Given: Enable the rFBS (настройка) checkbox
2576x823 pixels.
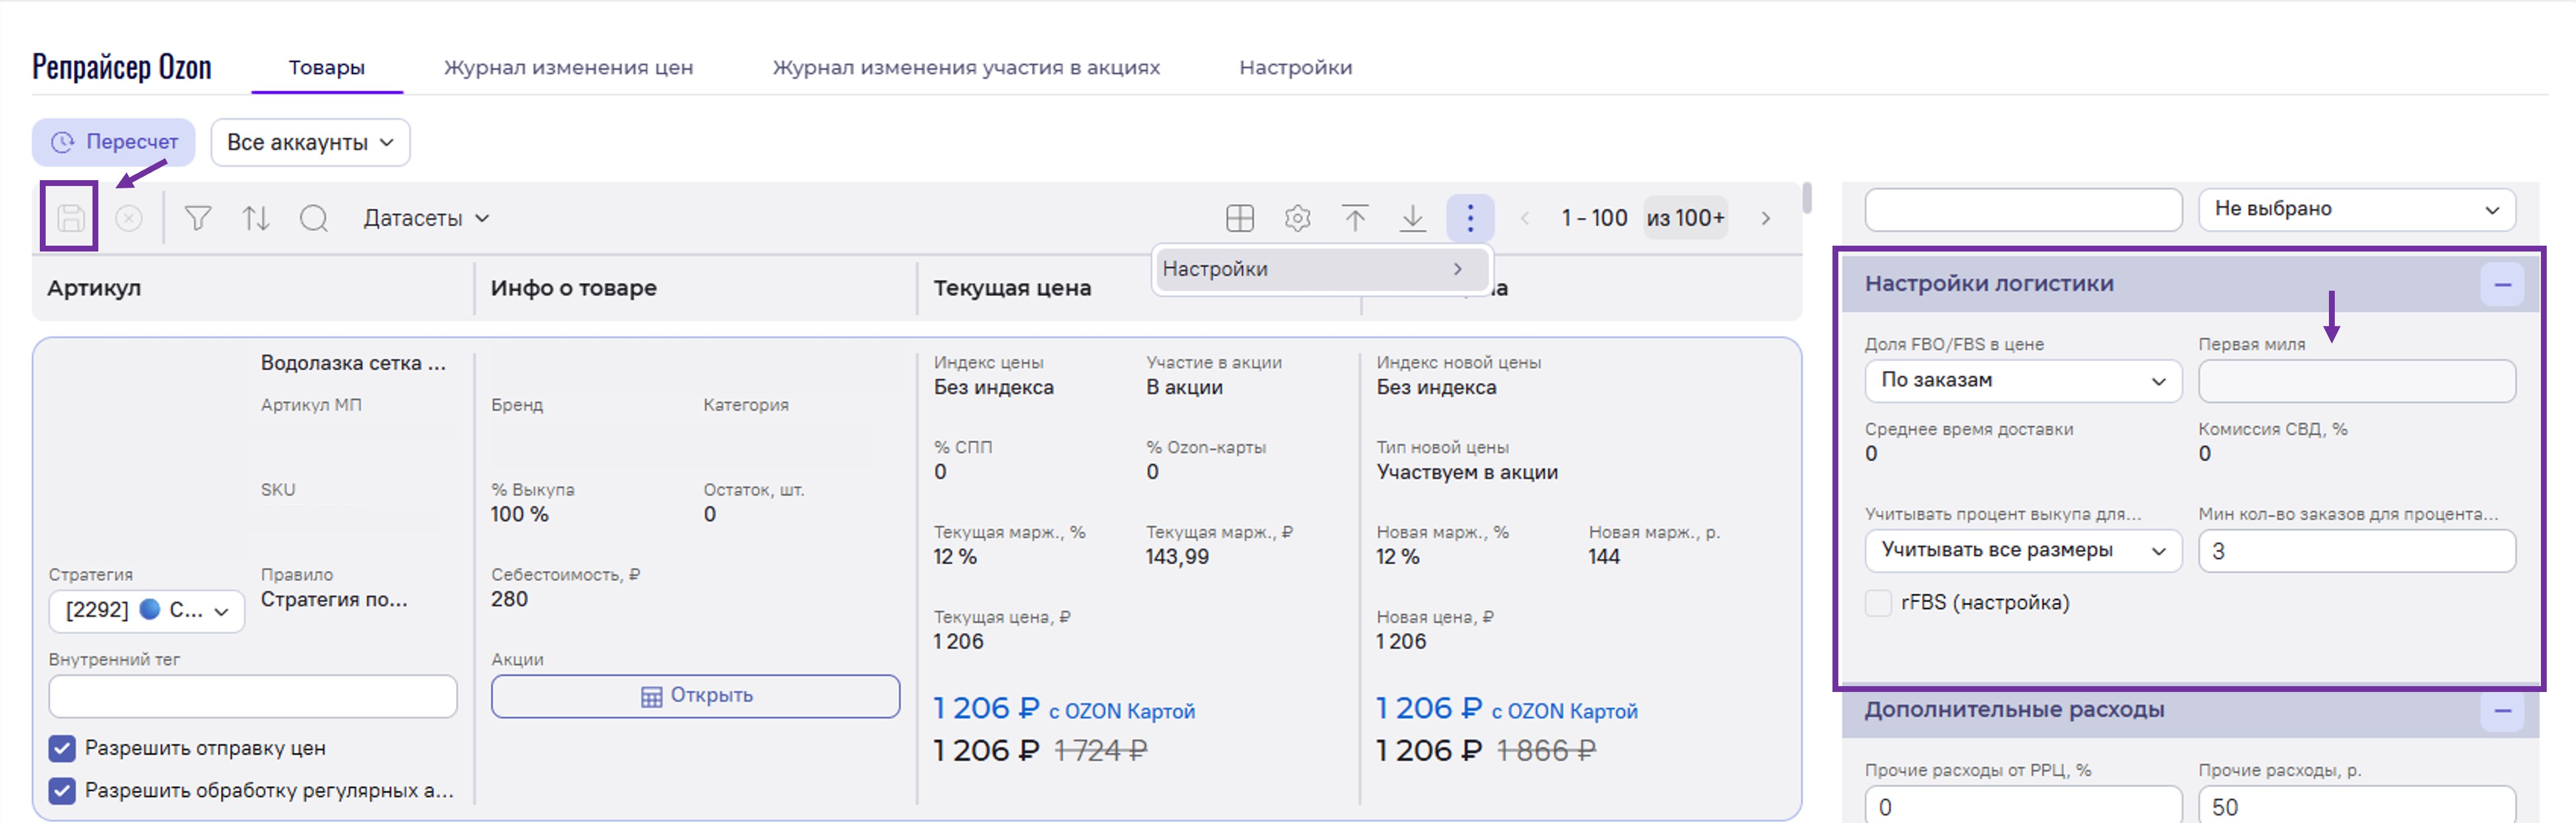Looking at the screenshot, I should pos(1878,602).
